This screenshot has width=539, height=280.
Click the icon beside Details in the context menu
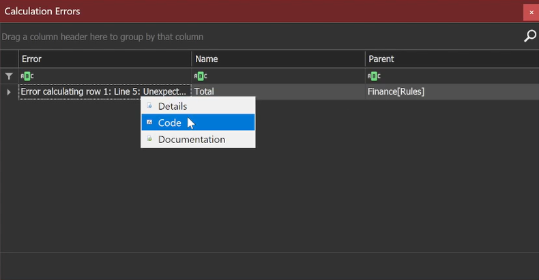pyautogui.click(x=149, y=106)
